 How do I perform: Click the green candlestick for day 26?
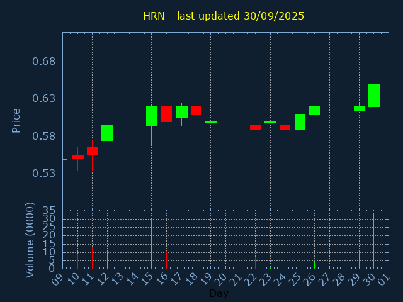(x=315, y=111)
